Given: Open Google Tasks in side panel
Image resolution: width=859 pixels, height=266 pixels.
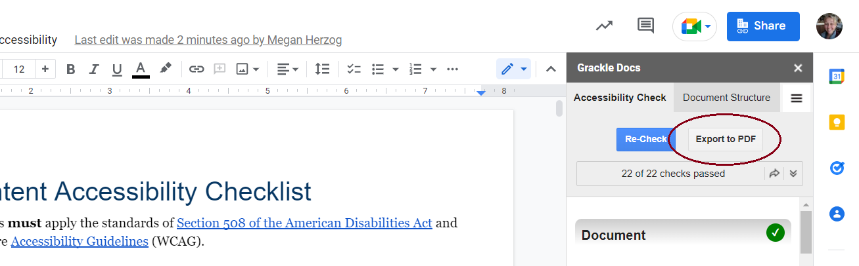Looking at the screenshot, I should [x=837, y=168].
